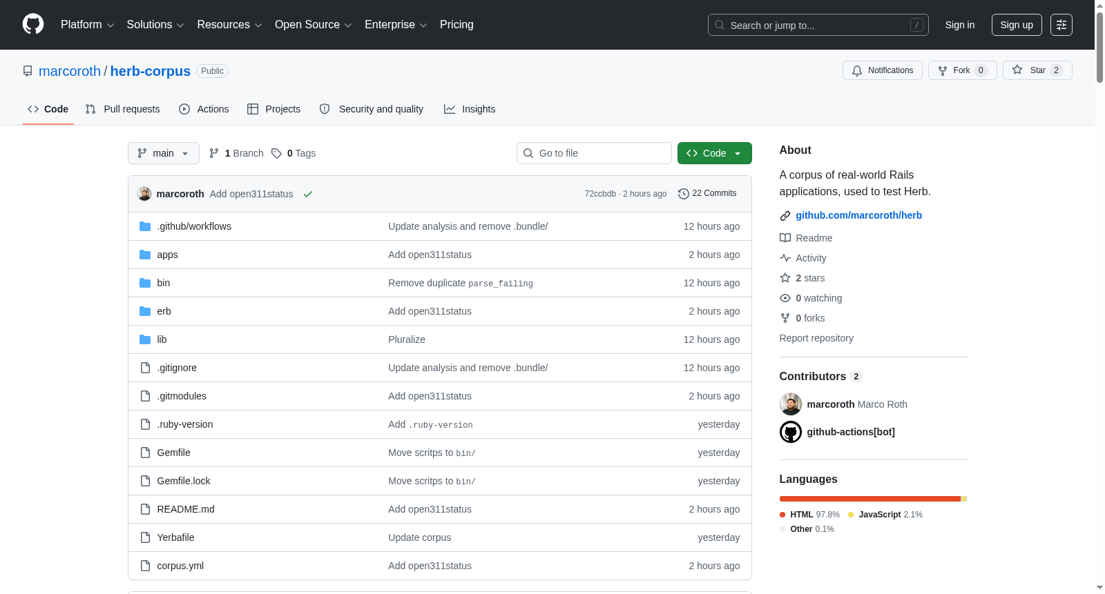Click the HTML 97.8% language entry

pos(809,515)
